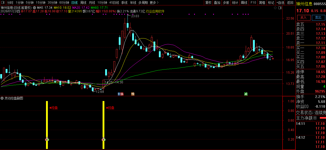Click the first ★控盘 signal label

point(53,108)
